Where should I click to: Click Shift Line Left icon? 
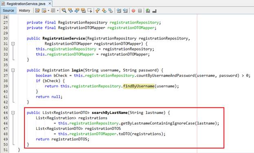pyautogui.click(x=119, y=11)
